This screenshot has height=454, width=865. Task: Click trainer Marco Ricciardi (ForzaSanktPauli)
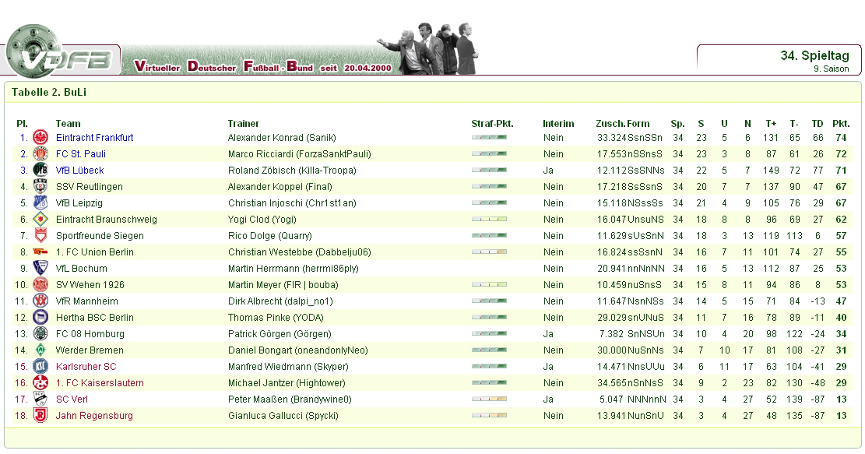point(300,154)
